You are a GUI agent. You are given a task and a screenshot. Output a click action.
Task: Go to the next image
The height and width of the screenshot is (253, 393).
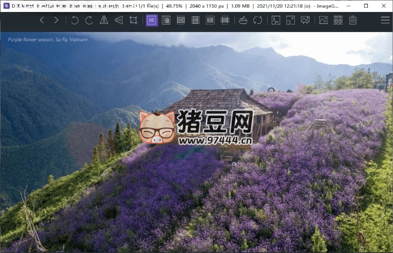56,20
